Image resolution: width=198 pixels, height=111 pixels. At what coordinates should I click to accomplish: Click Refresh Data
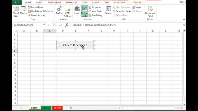point(120,15)
